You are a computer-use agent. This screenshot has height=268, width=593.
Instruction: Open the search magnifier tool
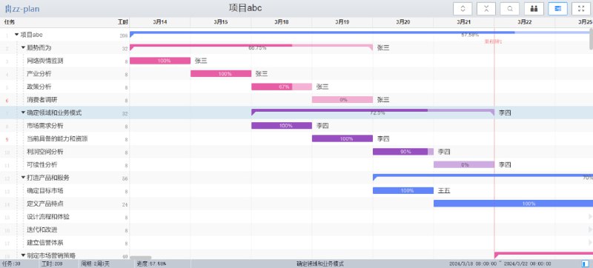pos(510,9)
